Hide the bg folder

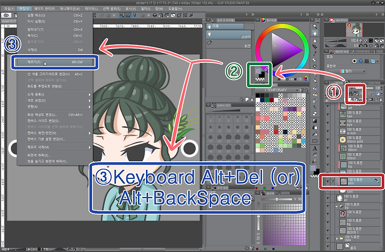(327, 206)
